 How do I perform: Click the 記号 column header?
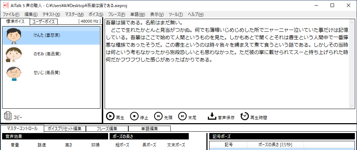click(228, 145)
